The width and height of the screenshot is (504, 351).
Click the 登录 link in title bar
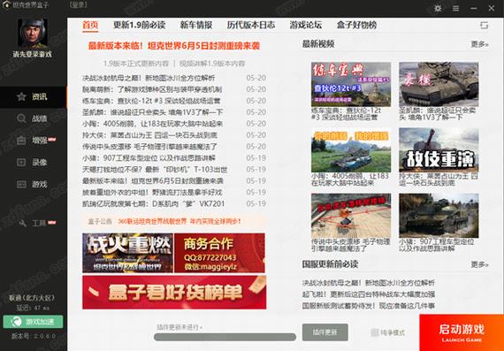pyautogui.click(x=78, y=5)
